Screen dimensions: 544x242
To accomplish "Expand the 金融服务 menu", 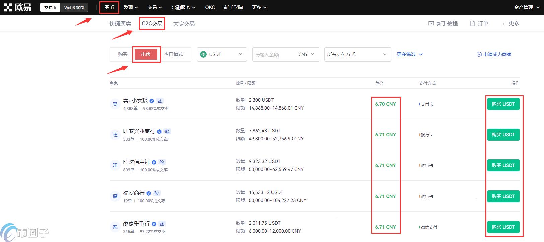I will tap(183, 7).
